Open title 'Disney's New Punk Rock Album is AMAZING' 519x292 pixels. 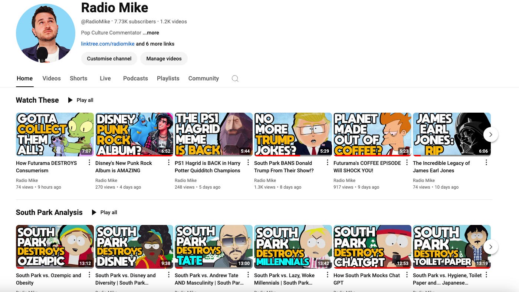click(124, 167)
